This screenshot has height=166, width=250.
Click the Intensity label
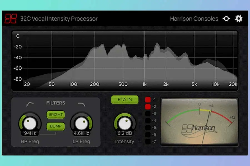pyautogui.click(x=124, y=141)
